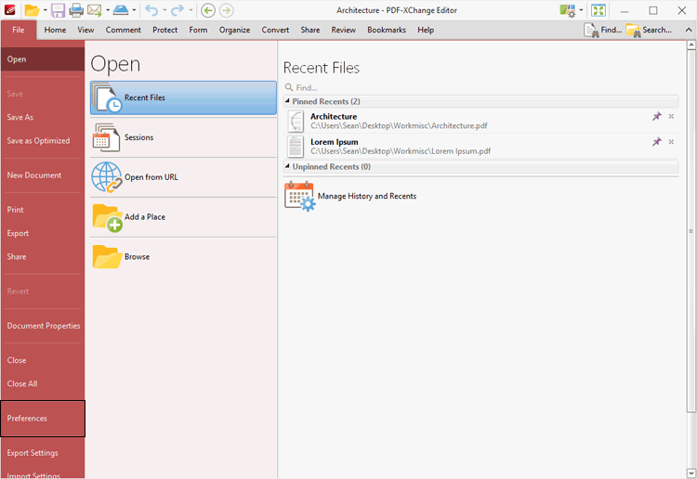Unpin the Lorem Ipsum recent file
This screenshot has width=697, height=479.
(x=656, y=142)
